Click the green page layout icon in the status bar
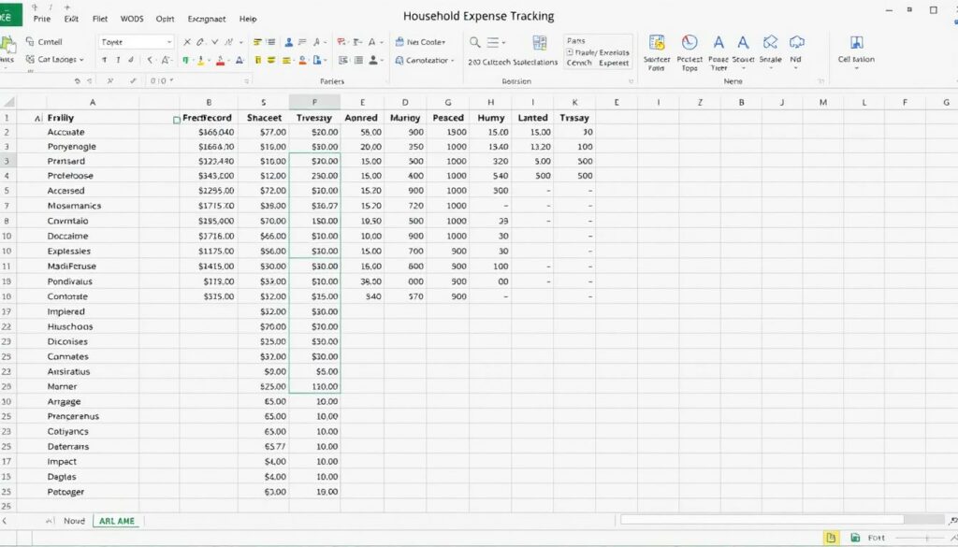The width and height of the screenshot is (958, 547). (855, 538)
